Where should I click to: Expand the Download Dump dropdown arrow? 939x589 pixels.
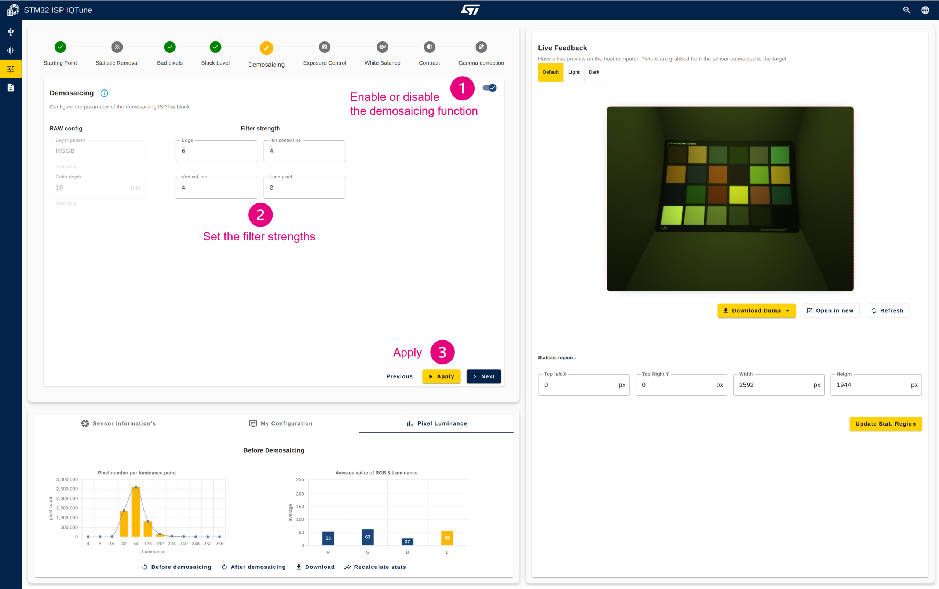coord(788,311)
